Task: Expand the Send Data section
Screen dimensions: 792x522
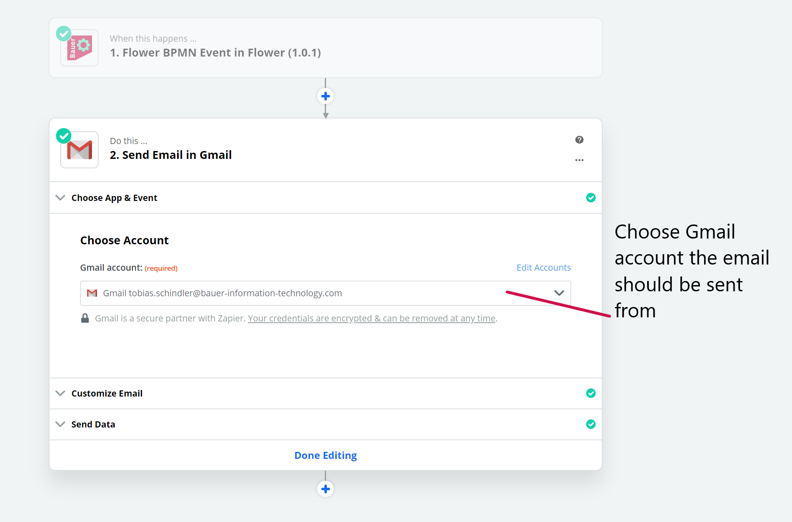Action: point(60,424)
